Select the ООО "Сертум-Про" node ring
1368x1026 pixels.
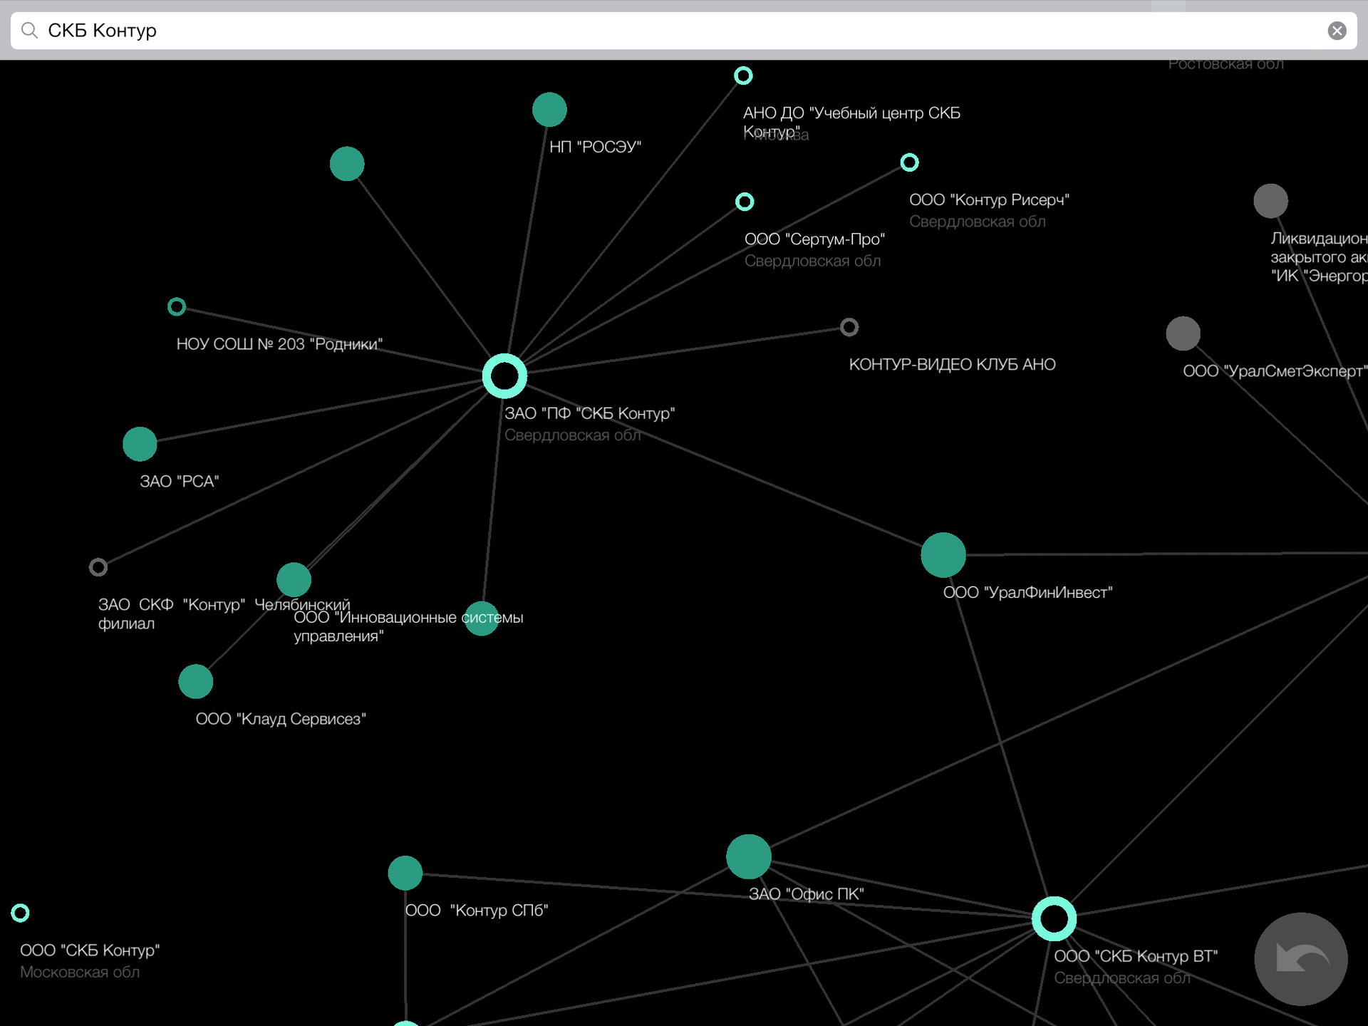pos(745,202)
